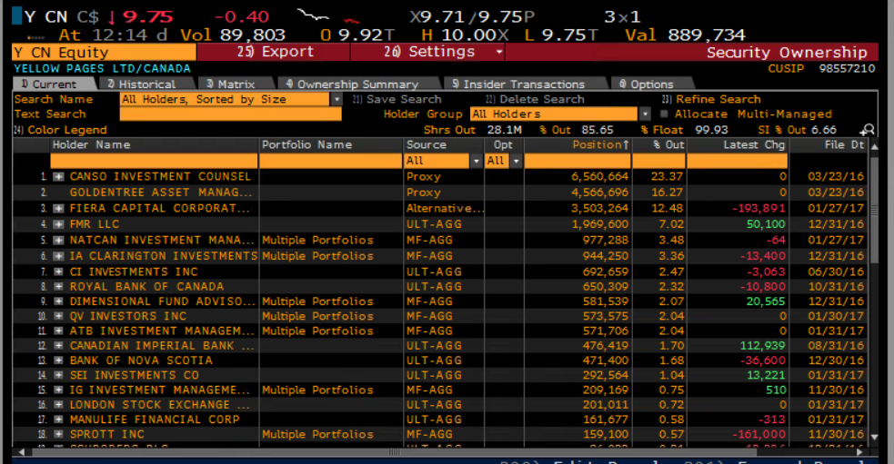The image size is (894, 464).
Task: Expand QV INVESTORS INC holder row
Action: pyautogui.click(x=58, y=317)
